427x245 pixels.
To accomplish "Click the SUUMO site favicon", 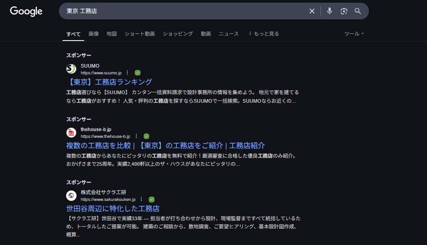I will point(72,69).
